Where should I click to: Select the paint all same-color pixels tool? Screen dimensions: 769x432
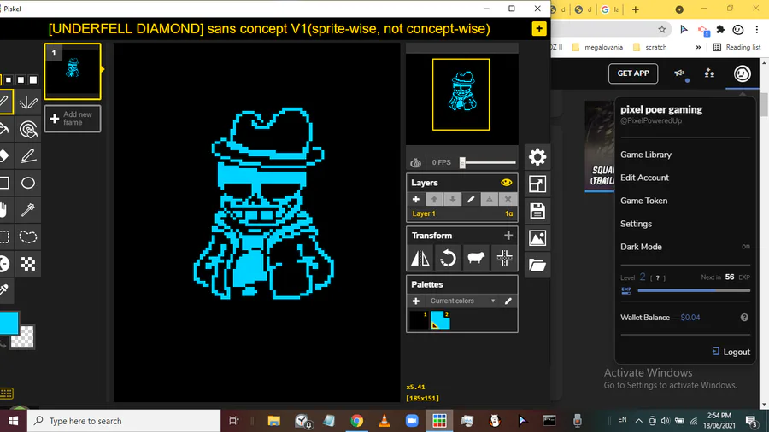[28, 129]
